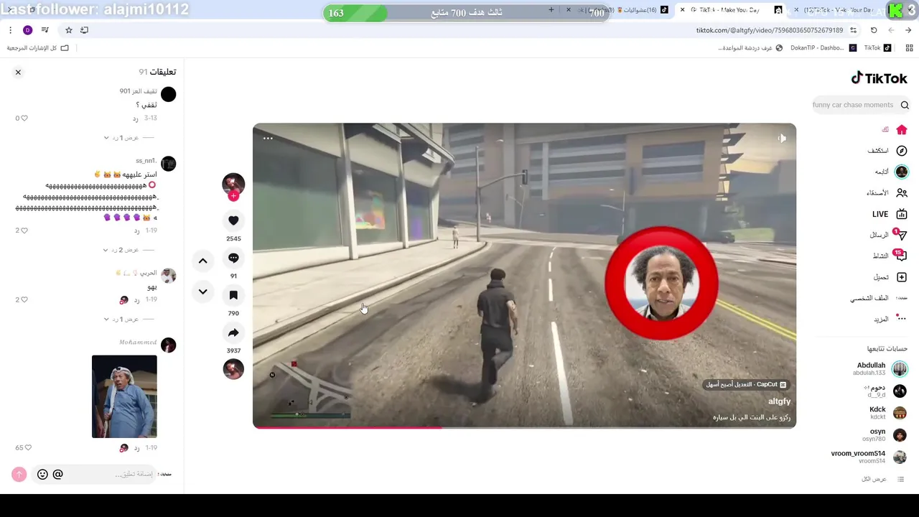919x517 pixels.
Task: Open More three-dots sidebar item
Action: pos(902,319)
